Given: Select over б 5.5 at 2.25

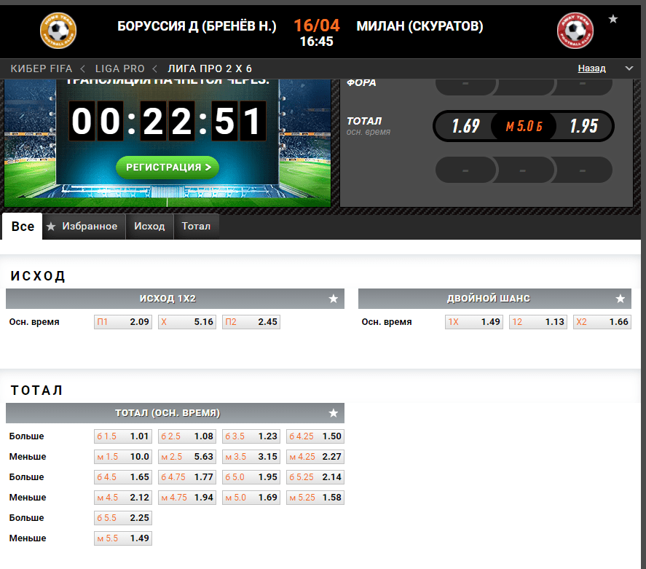Looking at the screenshot, I should [x=123, y=518].
